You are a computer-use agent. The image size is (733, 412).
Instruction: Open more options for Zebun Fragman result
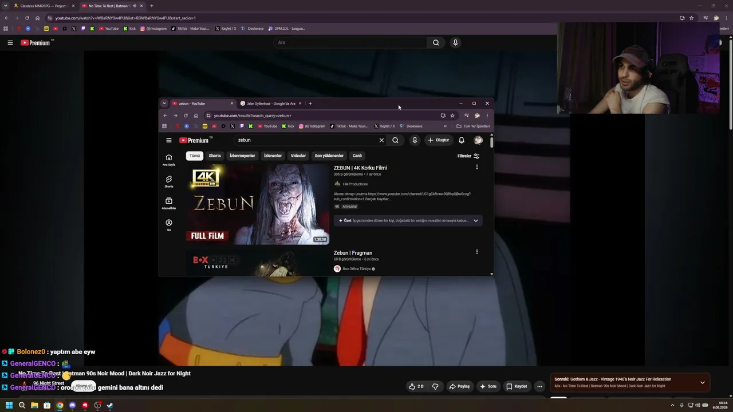(x=476, y=252)
